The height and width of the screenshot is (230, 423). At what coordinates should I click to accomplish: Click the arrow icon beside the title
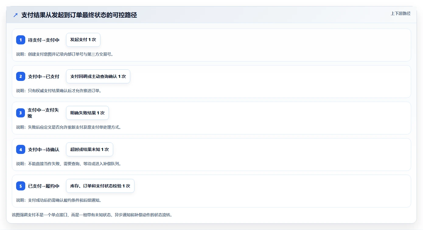pos(16,15)
